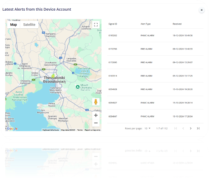This screenshot has height=186, width=209.
Task: Select signal ID 6193262
Action: click(112, 35)
